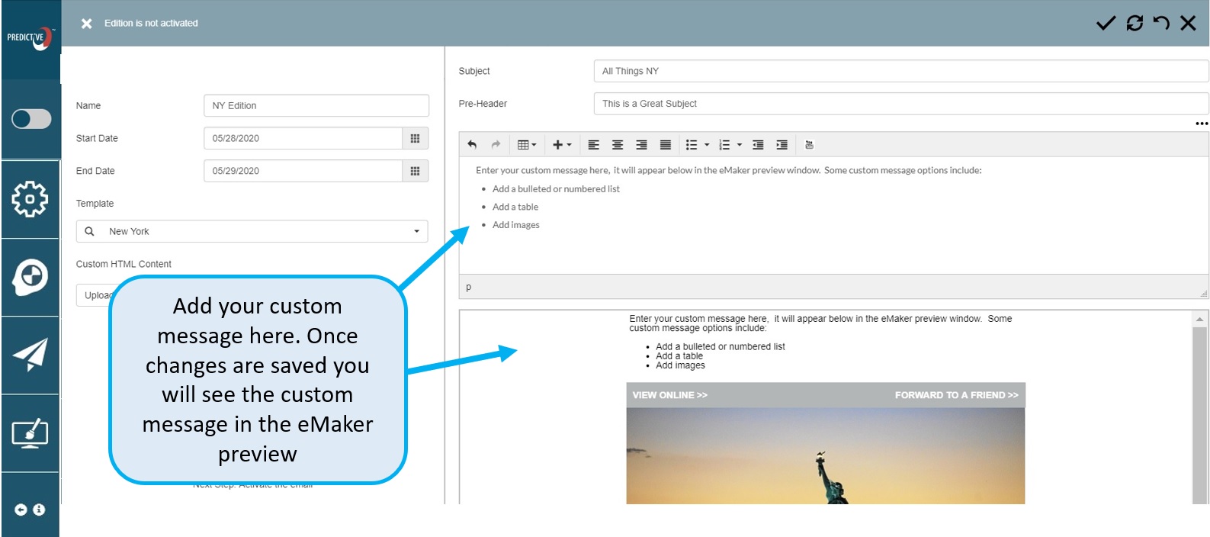Open the Start Date calendar picker
This screenshot has height=537, width=1210.
coord(415,138)
